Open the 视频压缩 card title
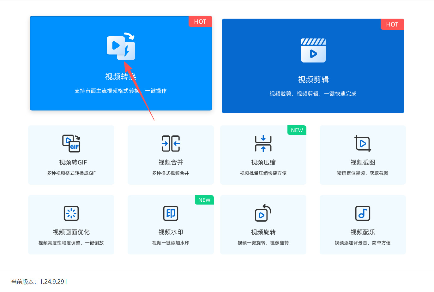The width and height of the screenshot is (434, 292). pos(263,162)
